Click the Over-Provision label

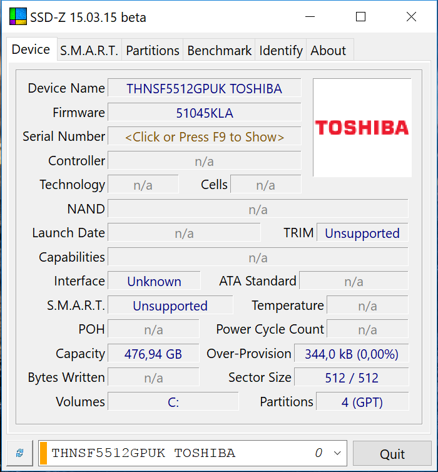[x=249, y=354]
